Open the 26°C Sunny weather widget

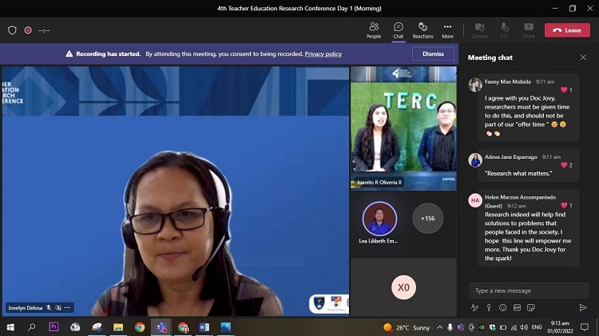[x=407, y=327]
